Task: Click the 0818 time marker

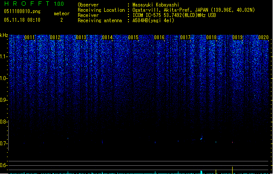Action: tap(211, 37)
